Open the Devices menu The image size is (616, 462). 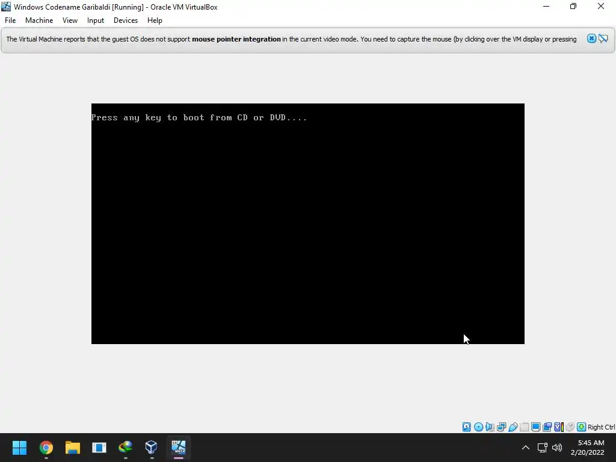126,20
